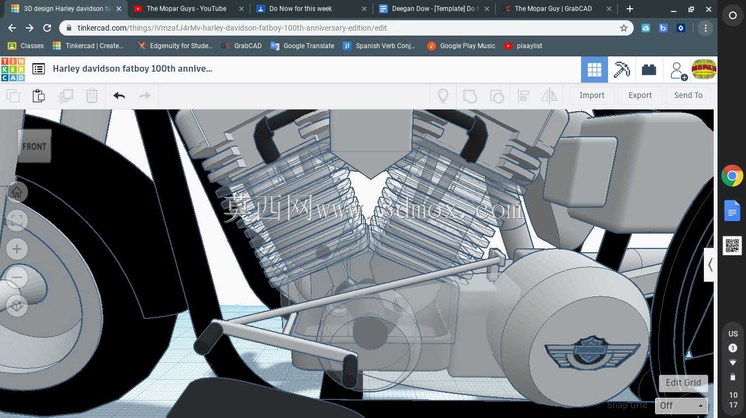The width and height of the screenshot is (746, 418).
Task: Click the Home view button
Action: coord(17,191)
